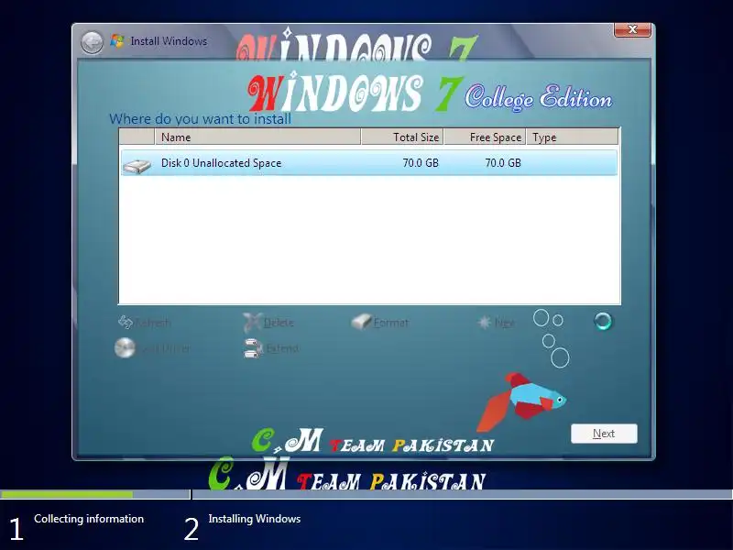Click the Load Driver link
Viewport: 733px width, 550px height.
(166, 349)
